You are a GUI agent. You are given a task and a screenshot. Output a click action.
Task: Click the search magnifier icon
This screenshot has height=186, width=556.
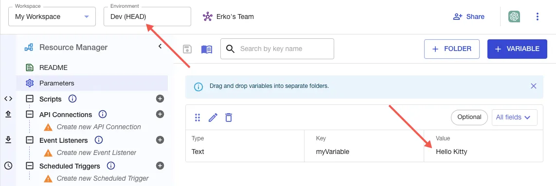pyautogui.click(x=230, y=49)
